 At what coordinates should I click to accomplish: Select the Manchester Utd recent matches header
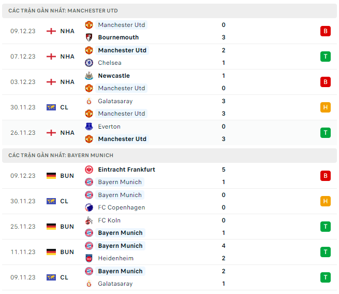pyautogui.click(x=63, y=11)
